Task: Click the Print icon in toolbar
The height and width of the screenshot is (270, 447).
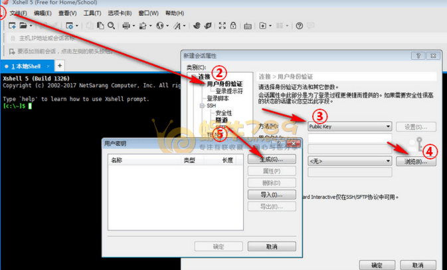Action: click(x=126, y=26)
